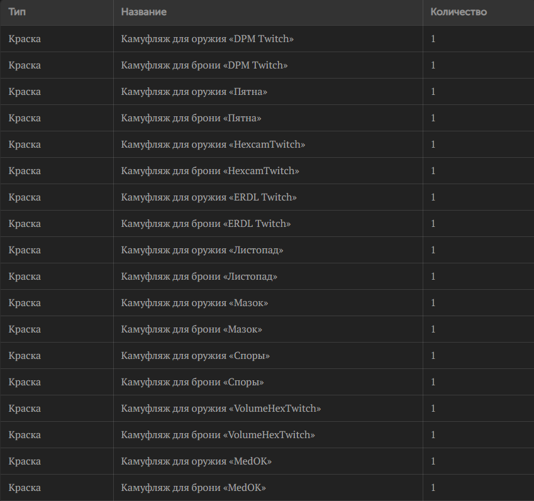Click the «Количество» column header
The width and height of the screenshot is (534, 501).
pyautogui.click(x=459, y=12)
